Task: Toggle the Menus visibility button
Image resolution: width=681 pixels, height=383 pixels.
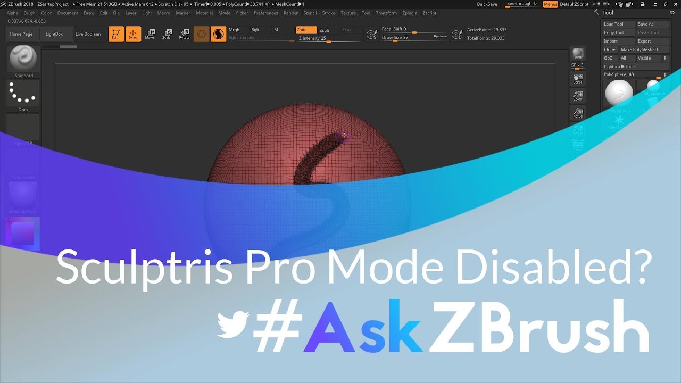Action: point(551,4)
